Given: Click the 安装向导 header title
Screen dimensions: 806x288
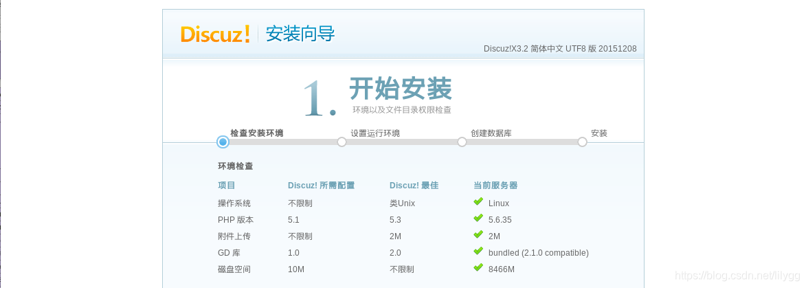Looking at the screenshot, I should point(300,34).
